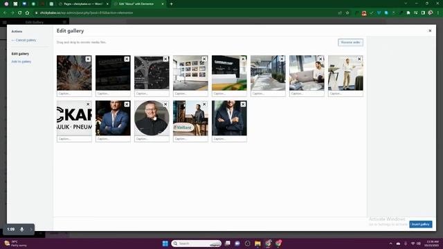Click caption field under the Vaillant speaker image
The image size is (443, 249).
pos(190,139)
